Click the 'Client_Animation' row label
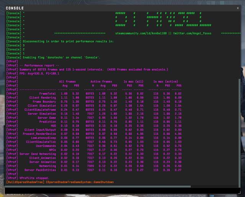Screen dimensions: 245x197 coord(42,158)
